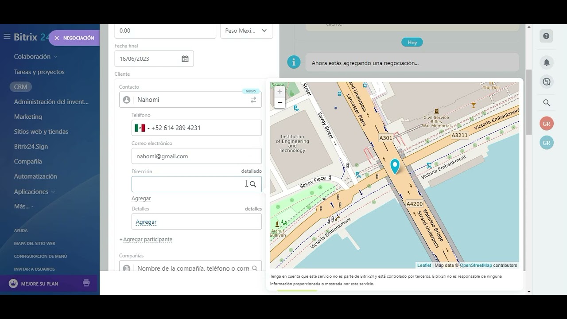Open calendar picker in Fecha final field
This screenshot has height=319, width=567.
[185, 59]
